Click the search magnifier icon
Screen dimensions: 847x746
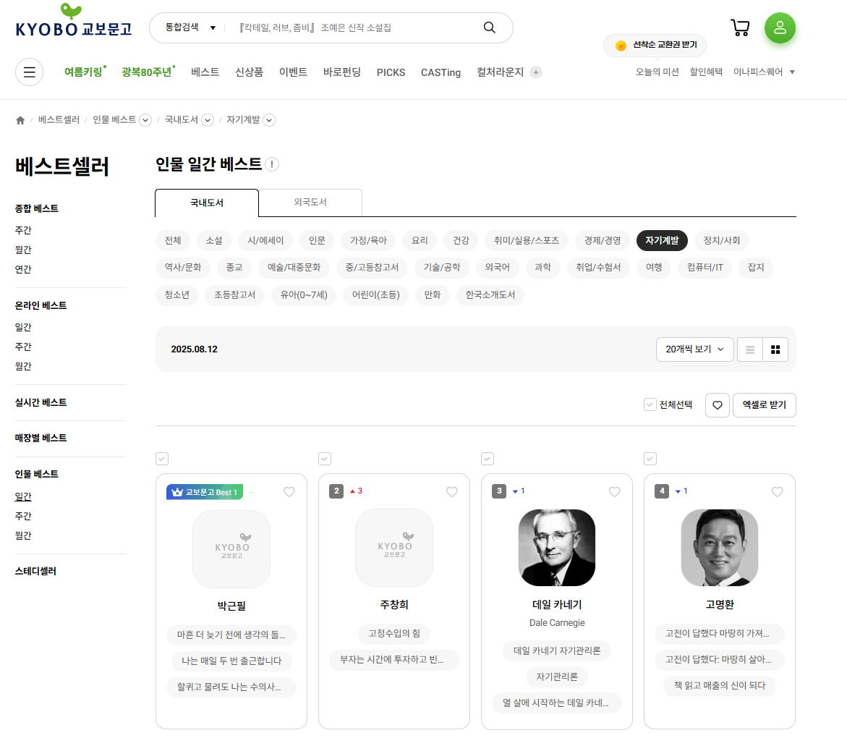coord(489,27)
